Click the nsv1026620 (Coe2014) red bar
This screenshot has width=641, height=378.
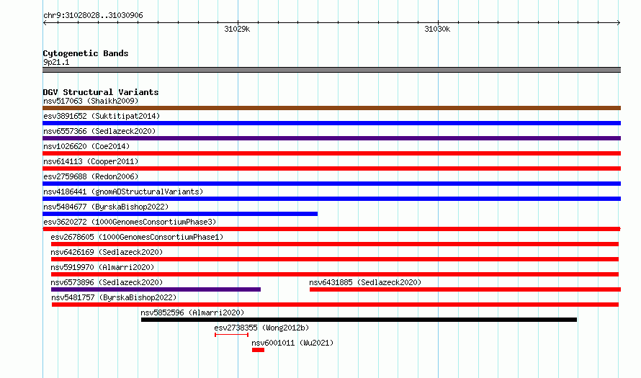click(331, 153)
